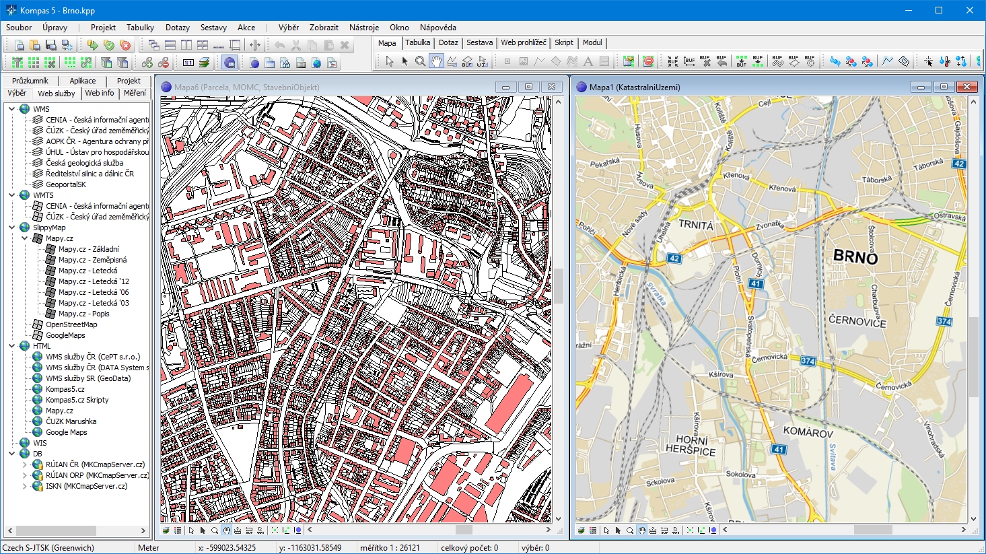Click the layers stack icon in toolbar
986x554 pixels.
tap(204, 63)
